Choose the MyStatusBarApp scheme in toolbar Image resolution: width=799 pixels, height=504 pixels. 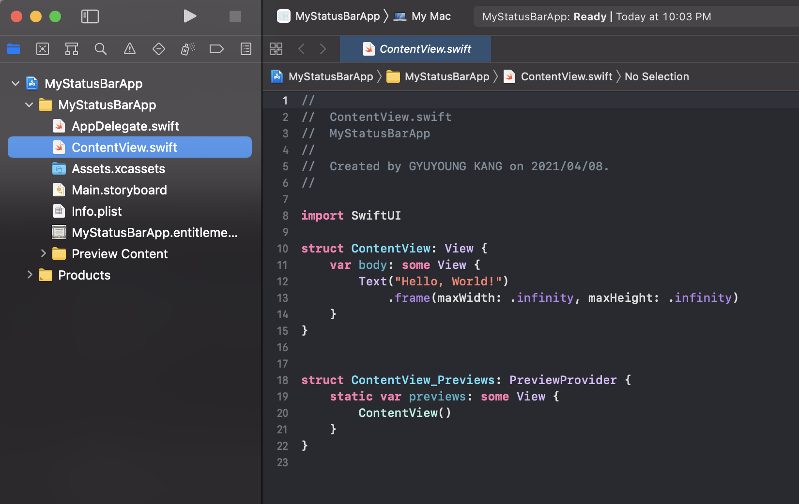click(x=328, y=16)
